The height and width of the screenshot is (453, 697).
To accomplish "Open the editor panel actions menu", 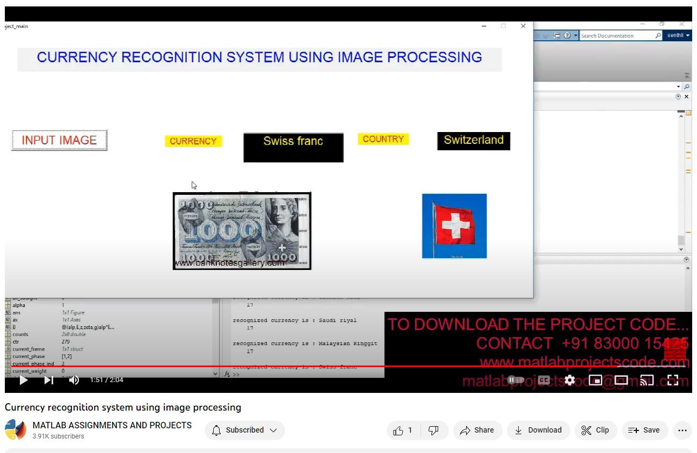I will pos(678,97).
